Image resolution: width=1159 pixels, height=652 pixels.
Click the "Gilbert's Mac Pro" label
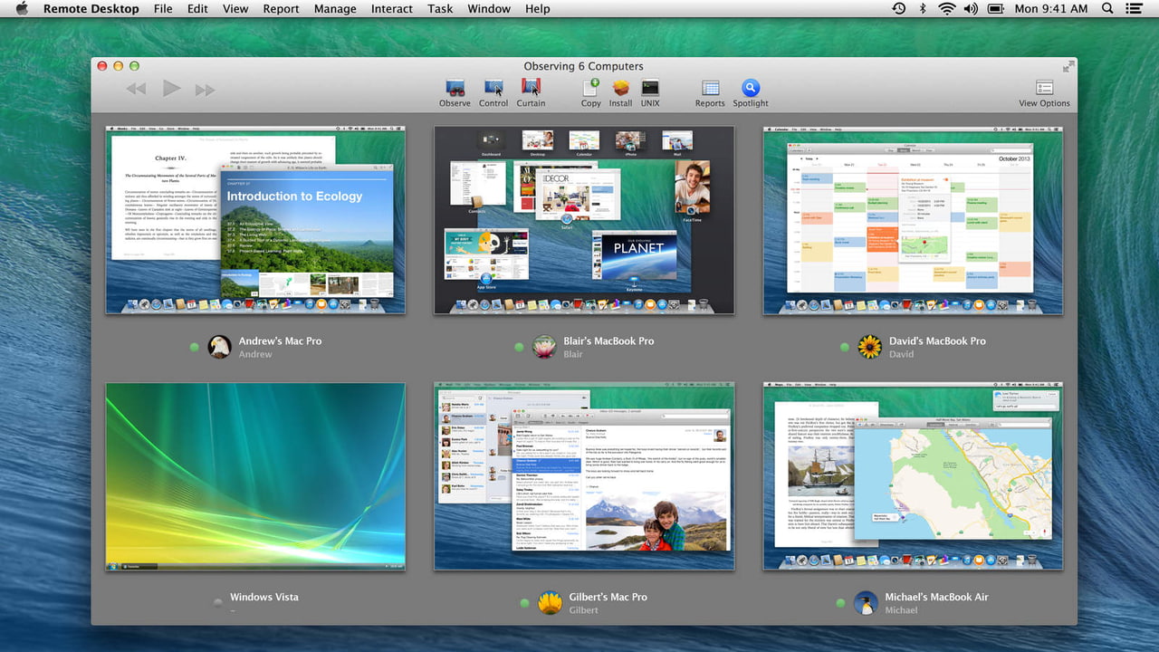tap(608, 597)
